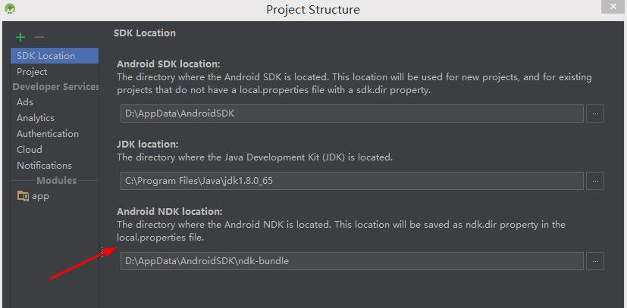Click the Android SDK path input field
The width and height of the screenshot is (627, 308).
(x=352, y=114)
